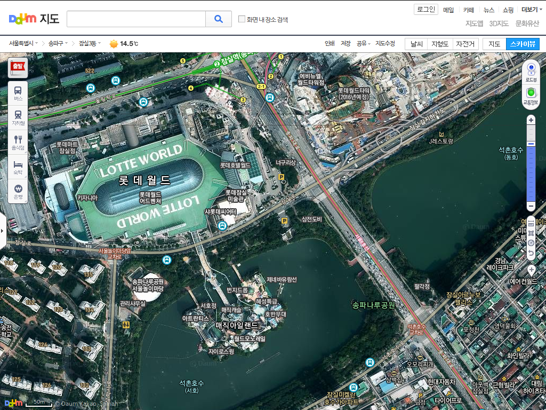
Task: Open 로드뷰 road view icon
Action: click(x=531, y=72)
